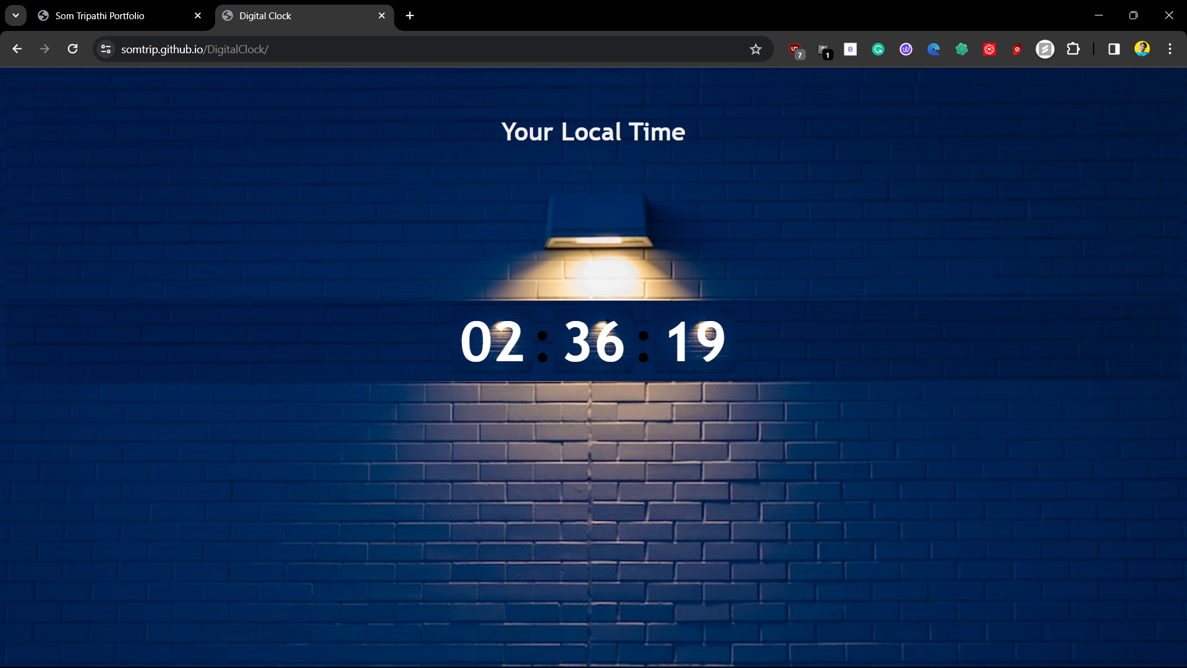Click the grey circular S extension icon
Viewport: 1187px width, 668px height.
point(1045,49)
